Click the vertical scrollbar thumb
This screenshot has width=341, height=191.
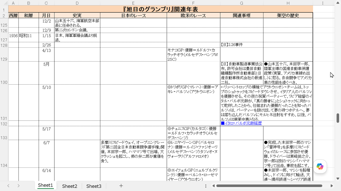[x=338, y=118]
